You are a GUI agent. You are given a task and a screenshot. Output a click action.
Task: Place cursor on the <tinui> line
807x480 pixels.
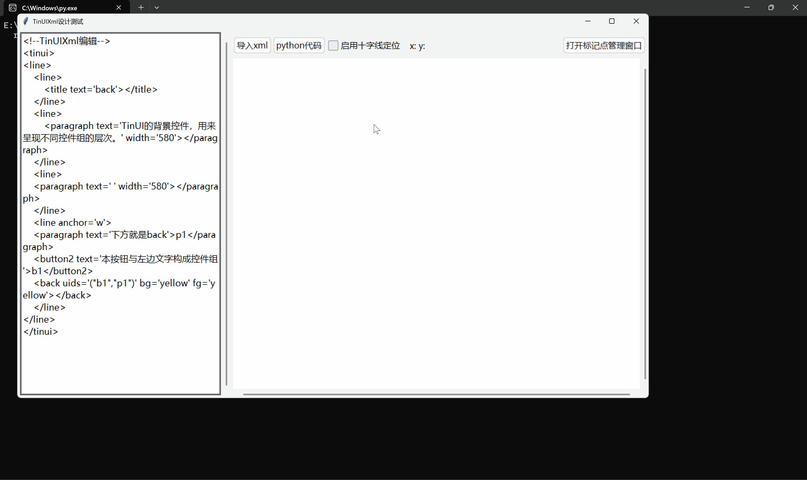[39, 53]
